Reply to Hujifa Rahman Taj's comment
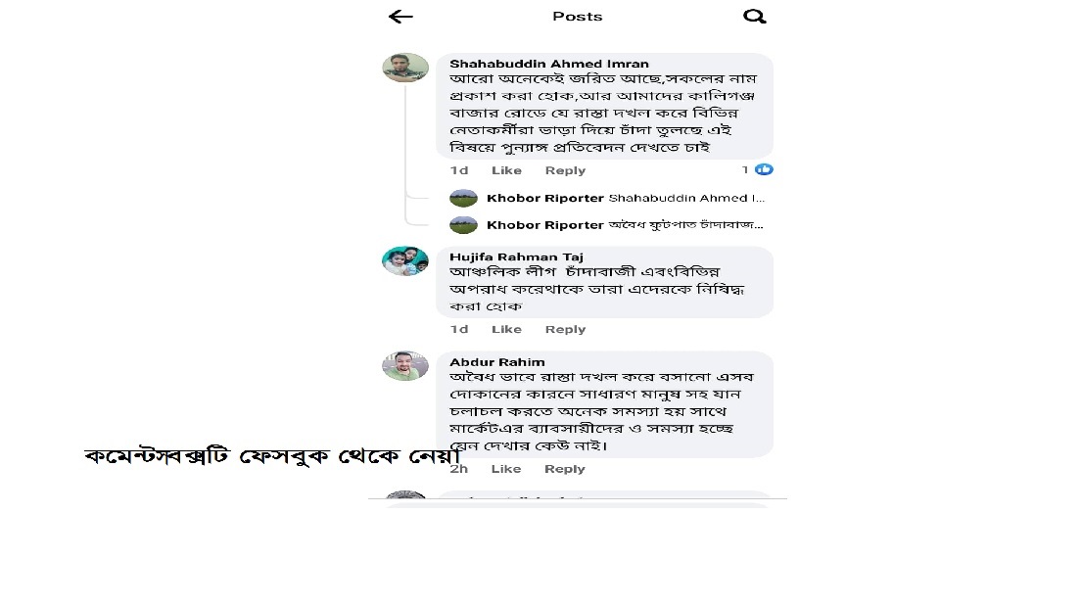 (x=565, y=329)
